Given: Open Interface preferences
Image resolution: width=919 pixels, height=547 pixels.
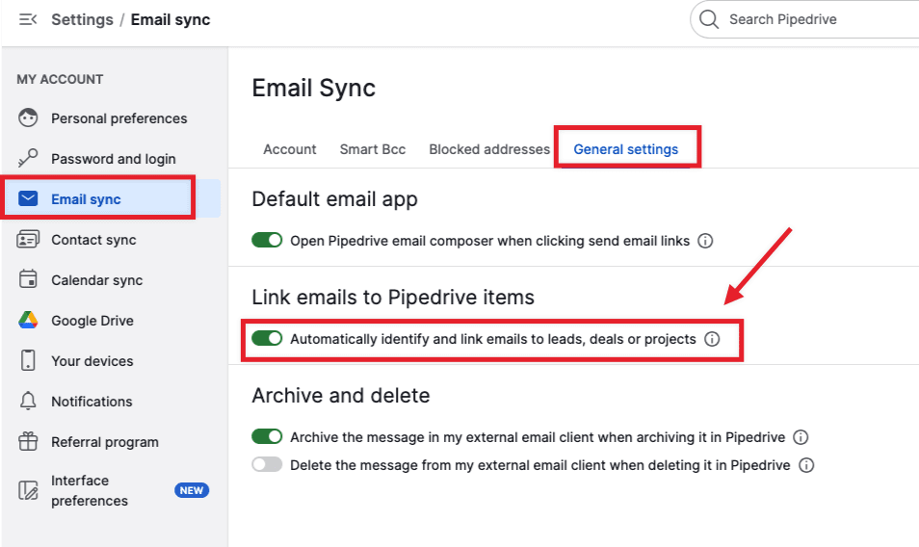Looking at the screenshot, I should pos(89,490).
